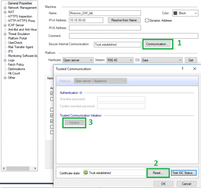This screenshot has width=201, height=188.
Task: Select HTTPS Inspection in the tree
Action: 20,16
